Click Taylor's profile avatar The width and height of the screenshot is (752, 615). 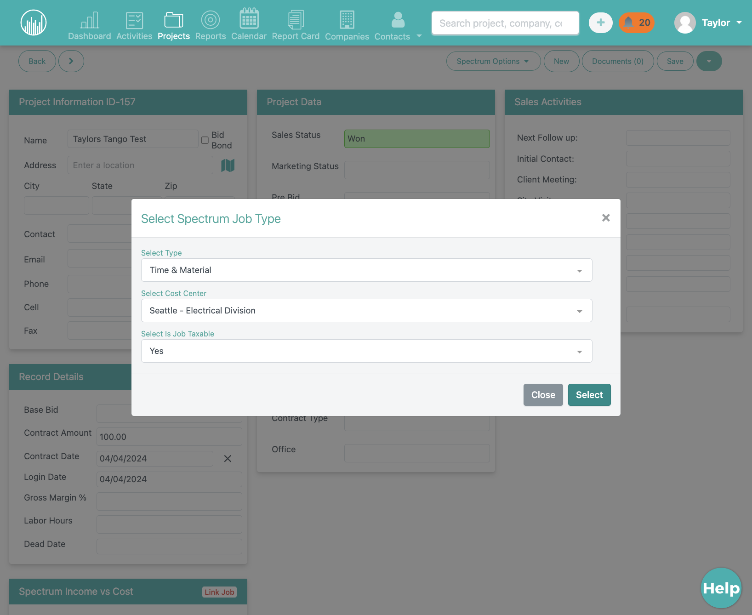pyautogui.click(x=685, y=23)
